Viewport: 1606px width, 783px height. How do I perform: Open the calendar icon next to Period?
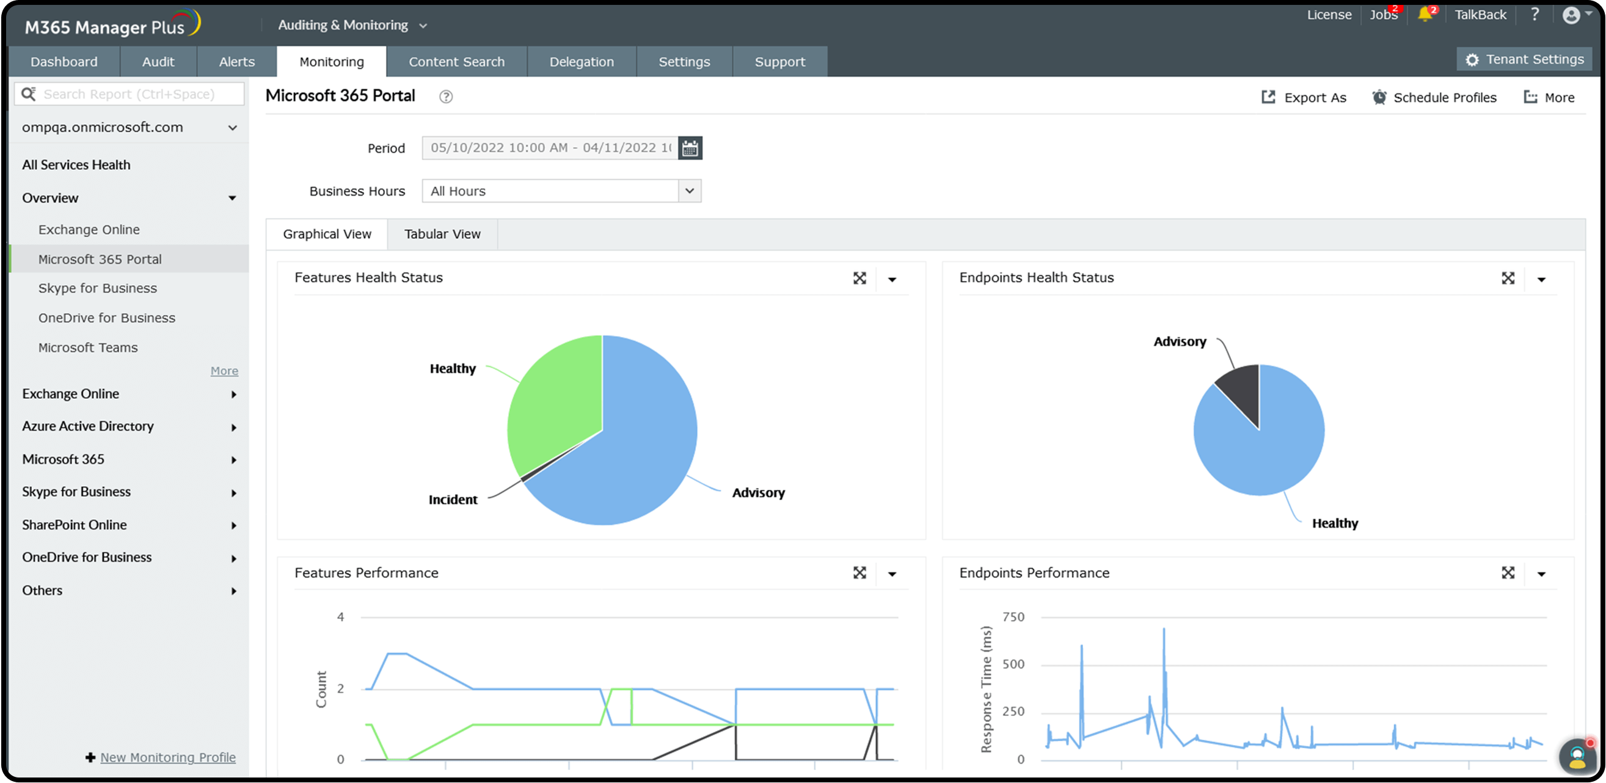click(690, 148)
